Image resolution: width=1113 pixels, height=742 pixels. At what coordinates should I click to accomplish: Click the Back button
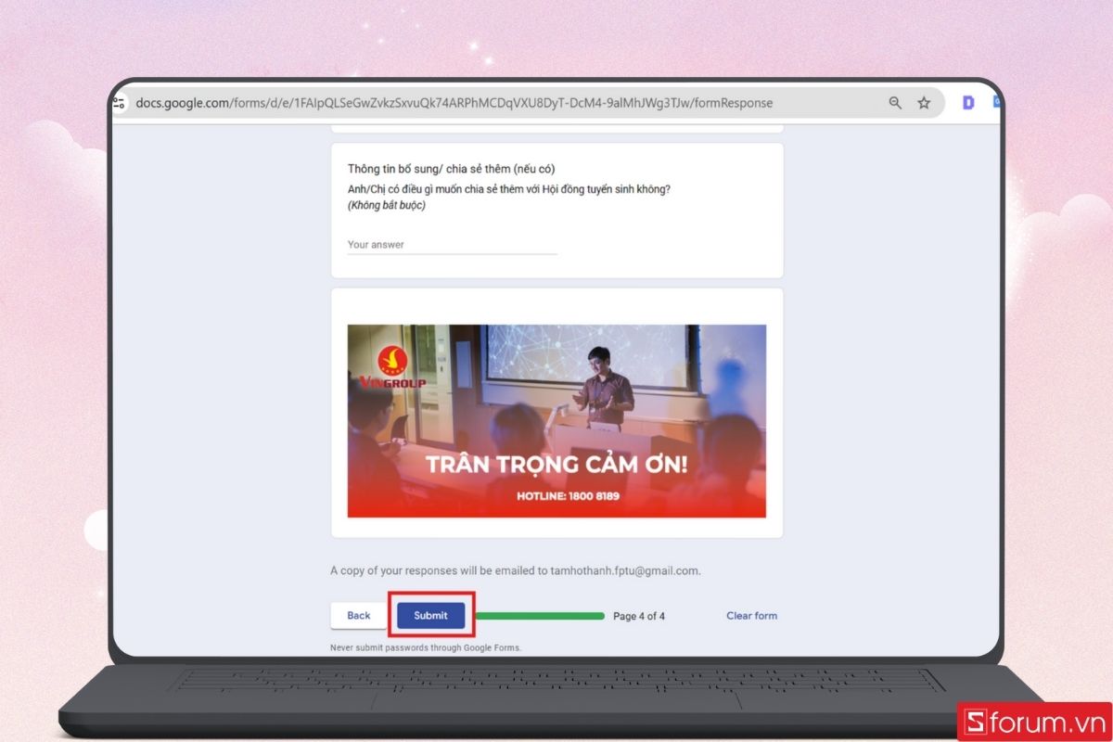tap(357, 615)
